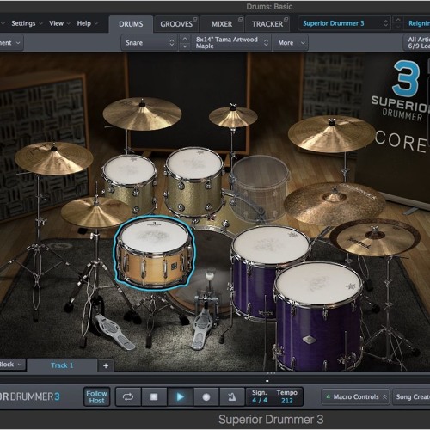Stop playback
This screenshot has width=430, height=430.
pyautogui.click(x=154, y=397)
